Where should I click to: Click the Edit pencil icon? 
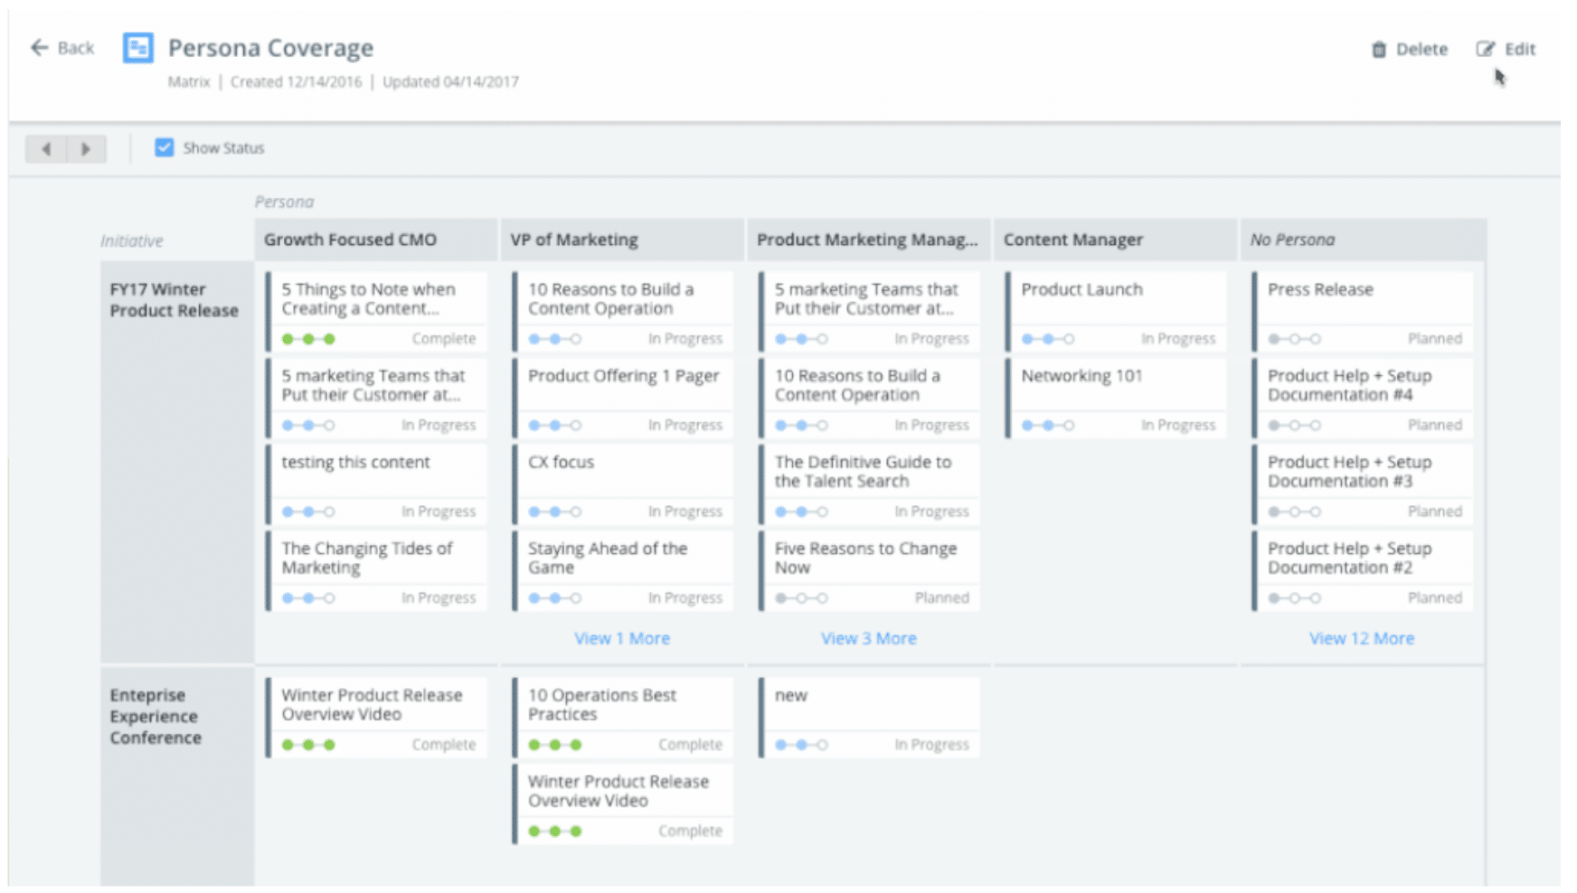1485,50
